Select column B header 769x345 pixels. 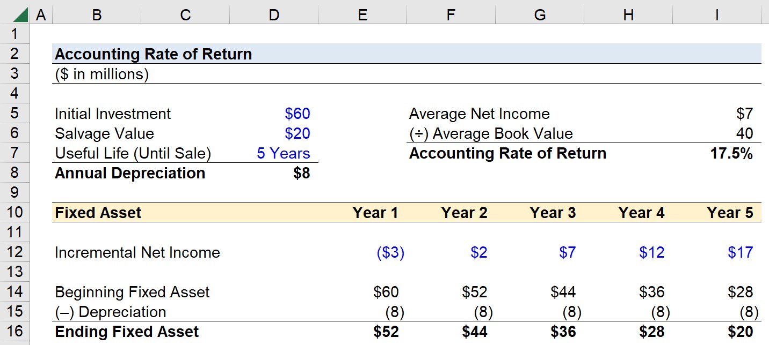point(96,14)
